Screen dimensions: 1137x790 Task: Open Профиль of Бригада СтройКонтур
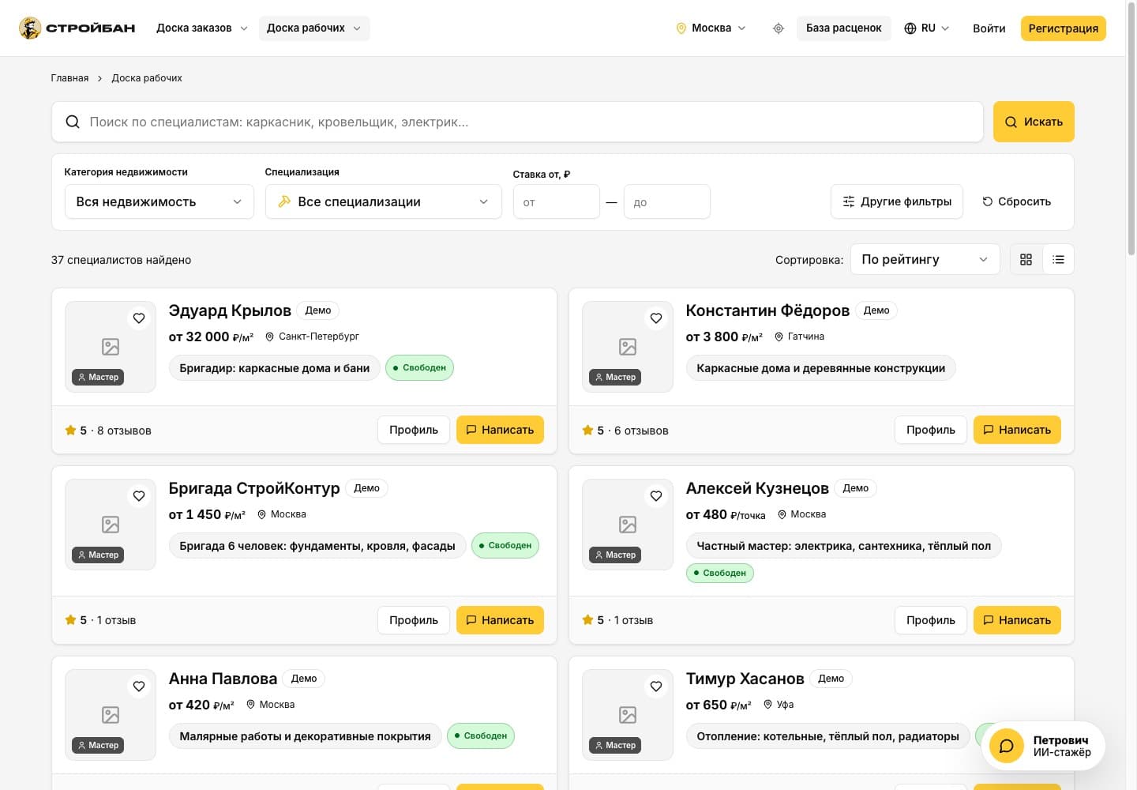(x=414, y=620)
